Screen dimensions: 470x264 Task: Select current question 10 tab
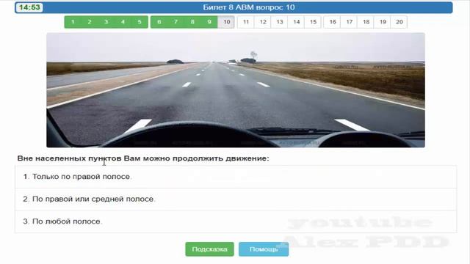click(x=226, y=22)
